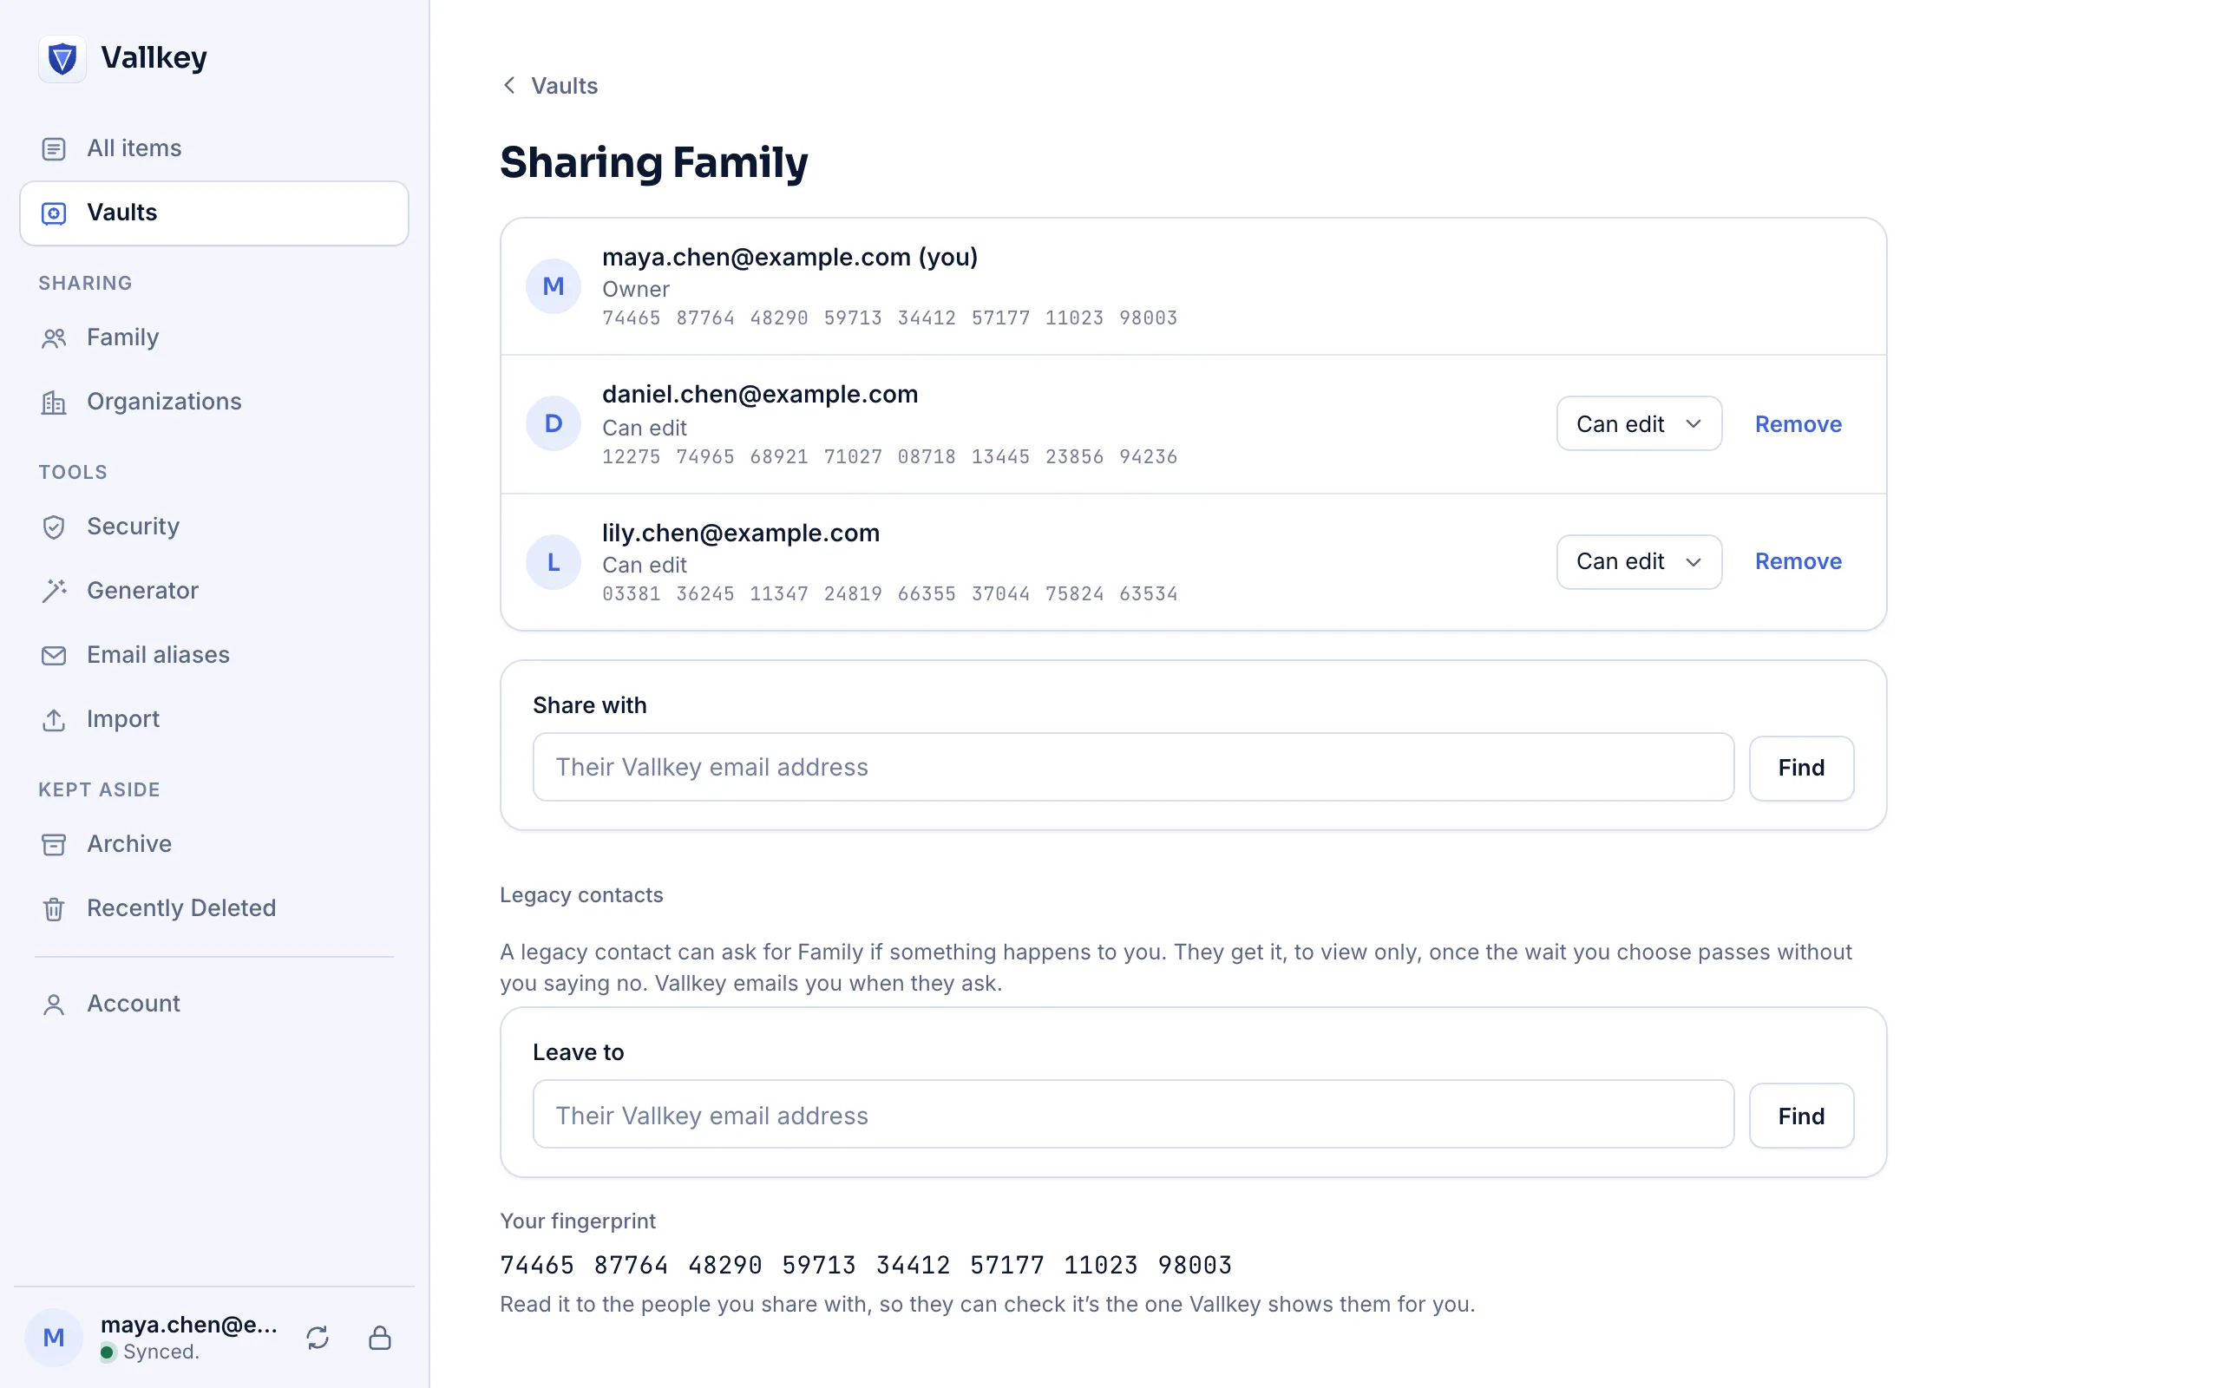Viewport: 2221px width, 1388px height.
Task: Click the back chevron beside Vaults
Action: (x=509, y=85)
